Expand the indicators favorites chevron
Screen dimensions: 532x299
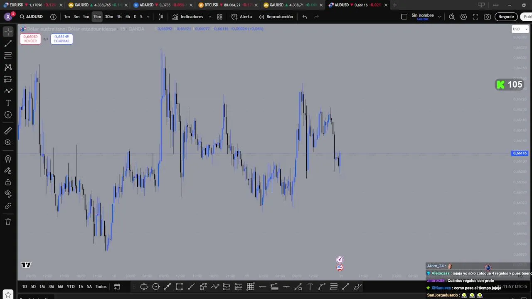click(x=209, y=17)
